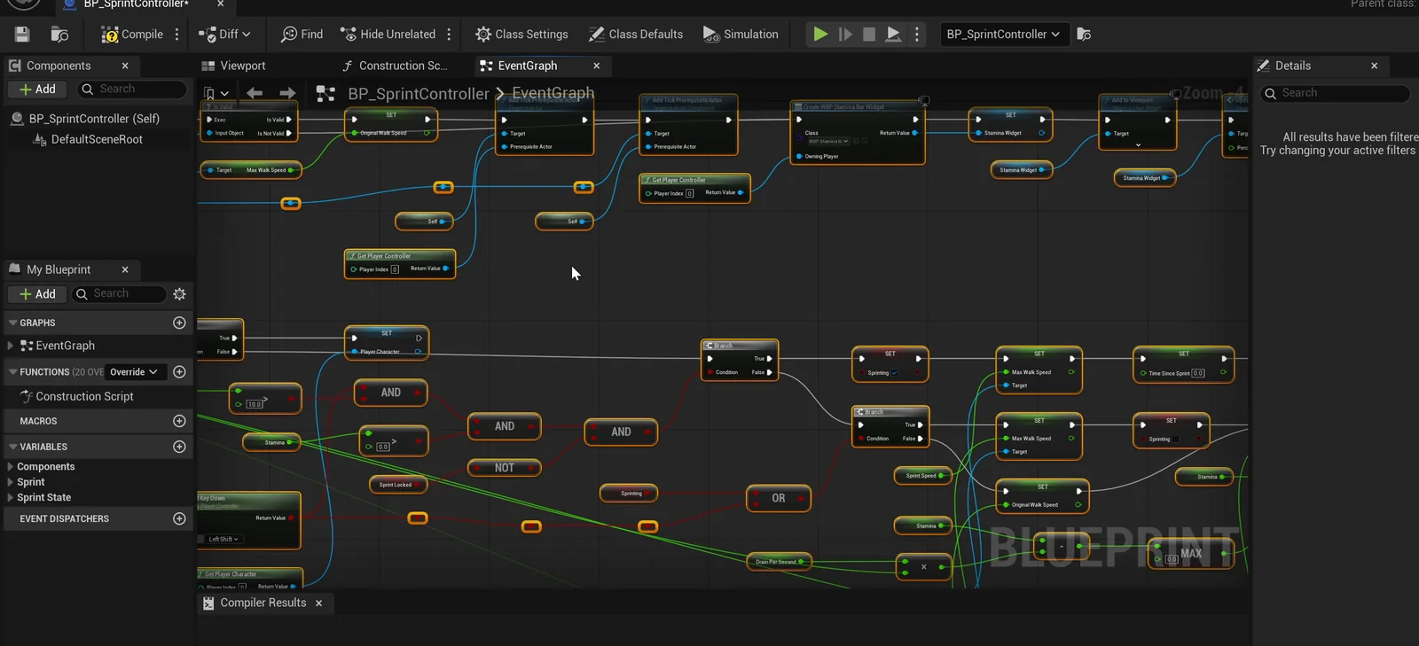Open the play options three-dot menu
The image size is (1419, 646).
point(917,35)
